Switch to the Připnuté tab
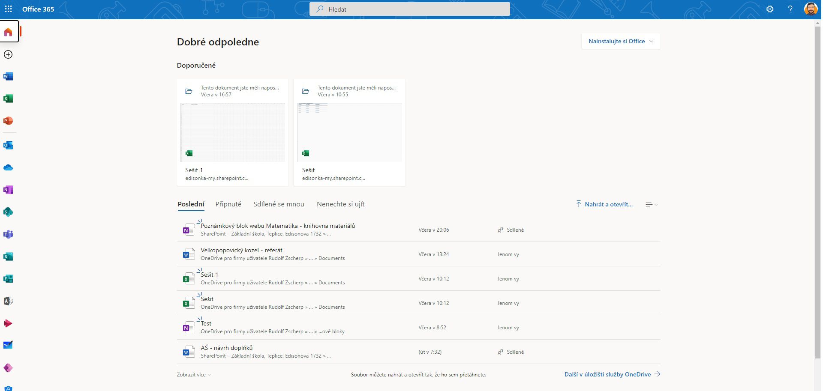823x391 pixels. pyautogui.click(x=228, y=204)
